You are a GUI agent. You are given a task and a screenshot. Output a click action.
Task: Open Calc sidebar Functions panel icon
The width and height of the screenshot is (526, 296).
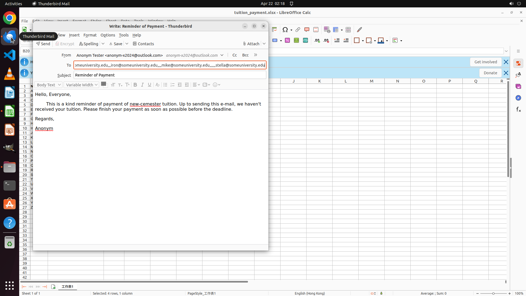click(x=518, y=110)
